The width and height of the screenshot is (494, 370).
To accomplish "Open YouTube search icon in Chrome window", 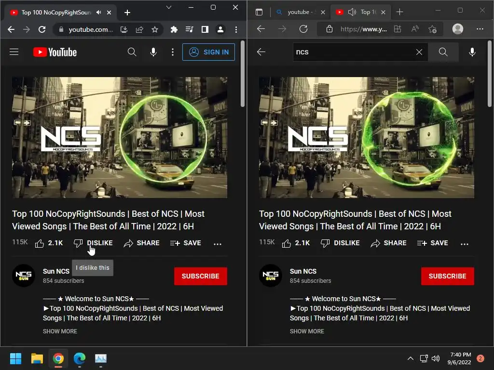I will point(132,52).
